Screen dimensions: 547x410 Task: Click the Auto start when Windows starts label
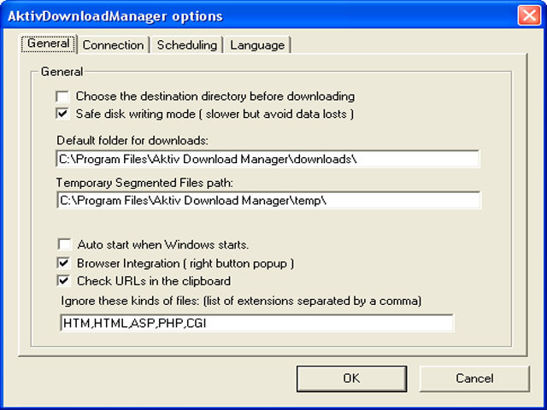click(x=163, y=244)
